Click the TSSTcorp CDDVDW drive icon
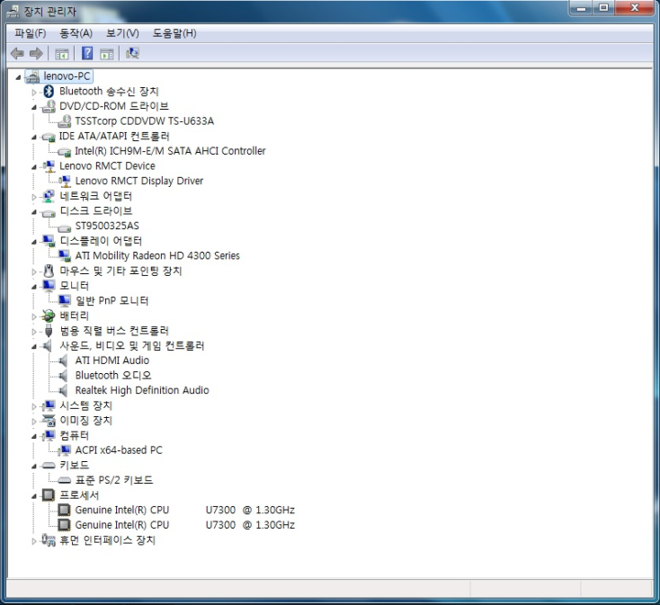The height and width of the screenshot is (605, 660). pyautogui.click(x=65, y=121)
